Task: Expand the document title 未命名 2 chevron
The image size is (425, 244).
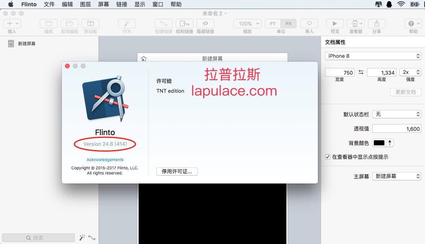Action: (226, 13)
